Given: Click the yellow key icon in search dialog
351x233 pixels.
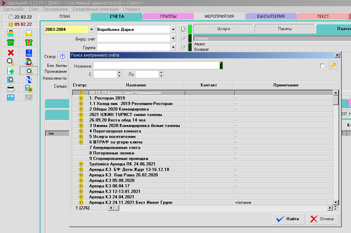Looking at the screenshot, I should point(333,66).
